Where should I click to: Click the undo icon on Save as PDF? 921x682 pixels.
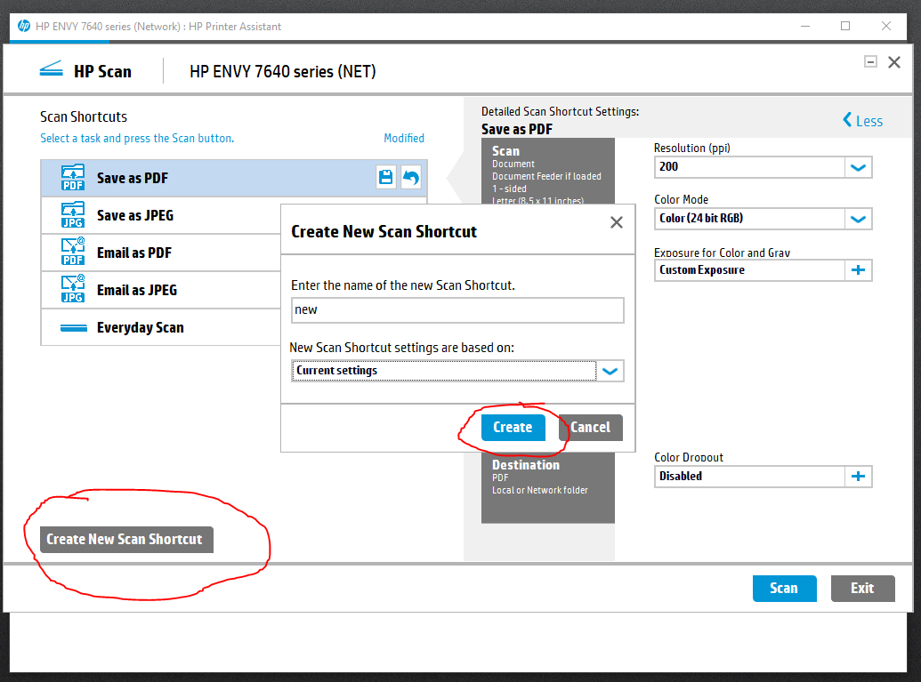pos(411,178)
